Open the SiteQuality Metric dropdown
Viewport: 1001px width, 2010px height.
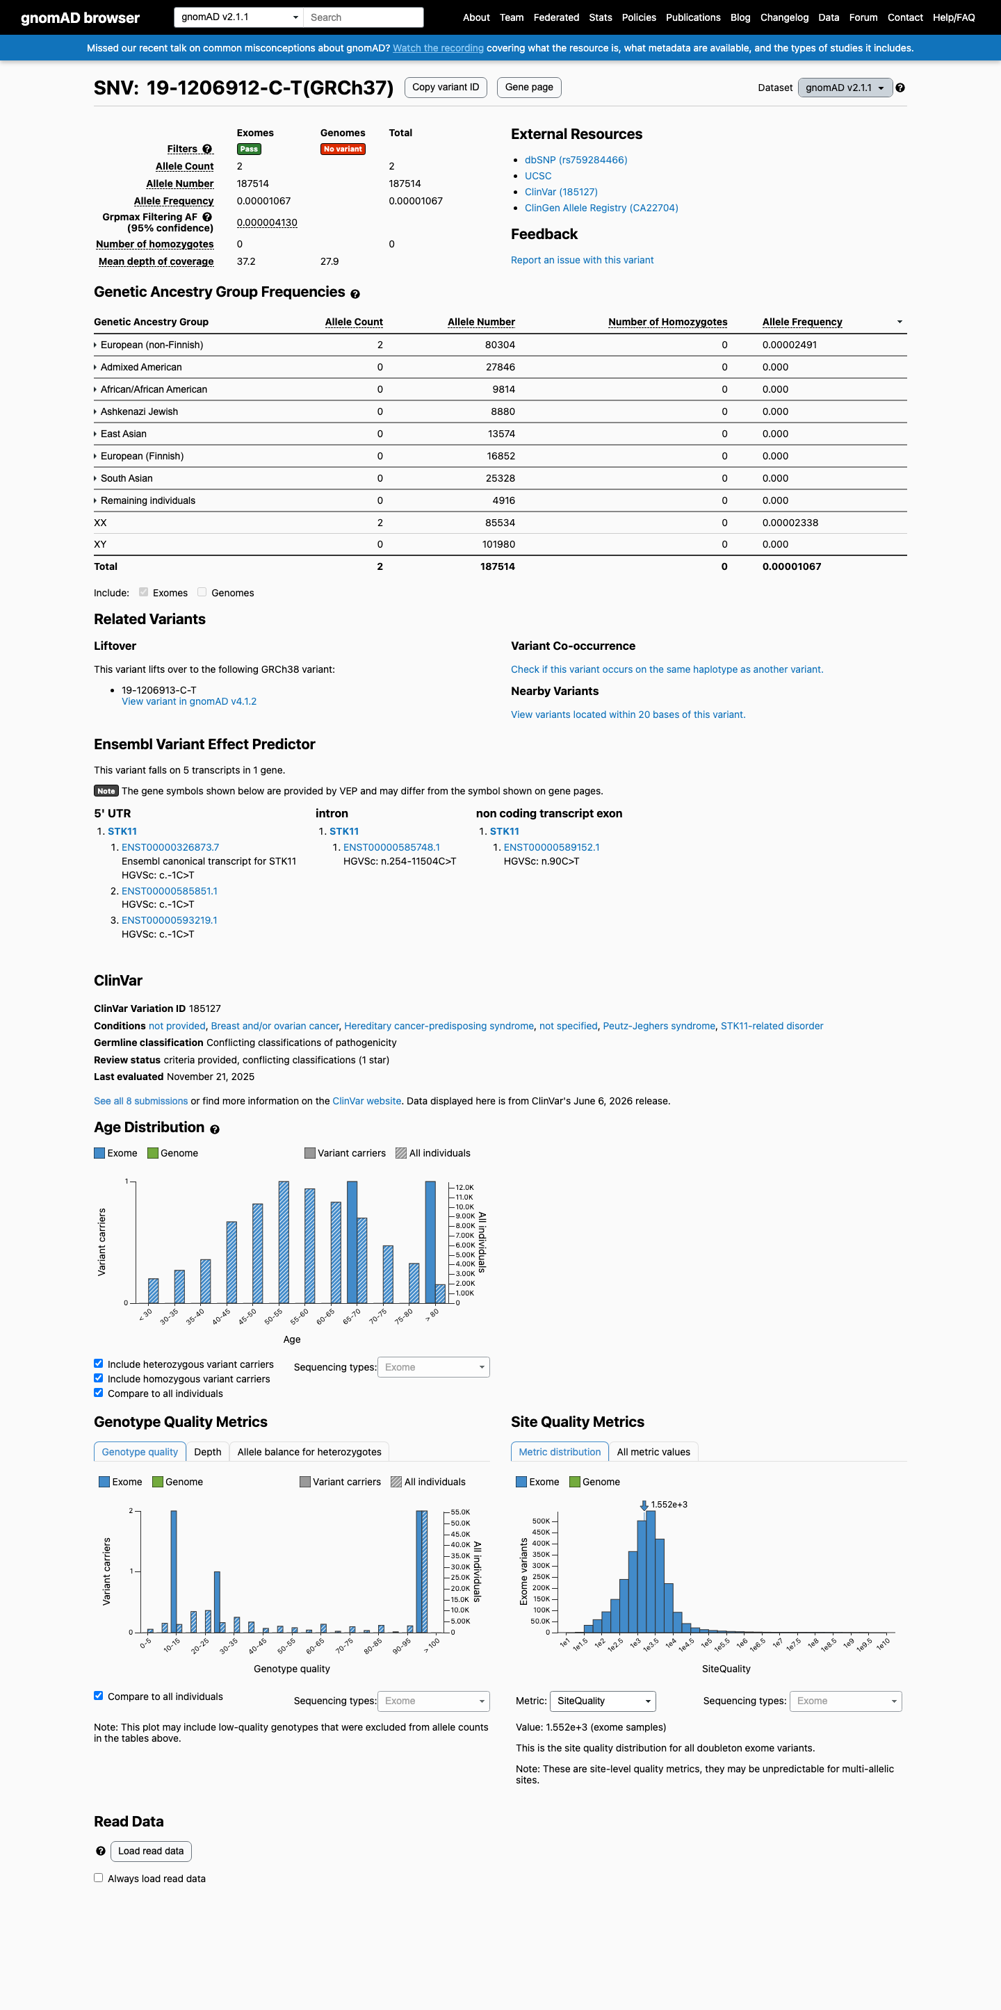tap(603, 1701)
